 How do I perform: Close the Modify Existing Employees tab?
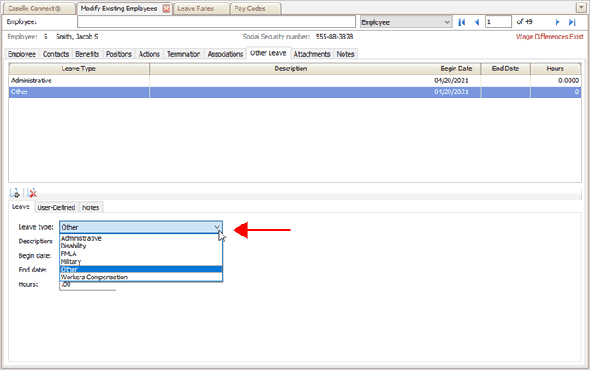166,8
